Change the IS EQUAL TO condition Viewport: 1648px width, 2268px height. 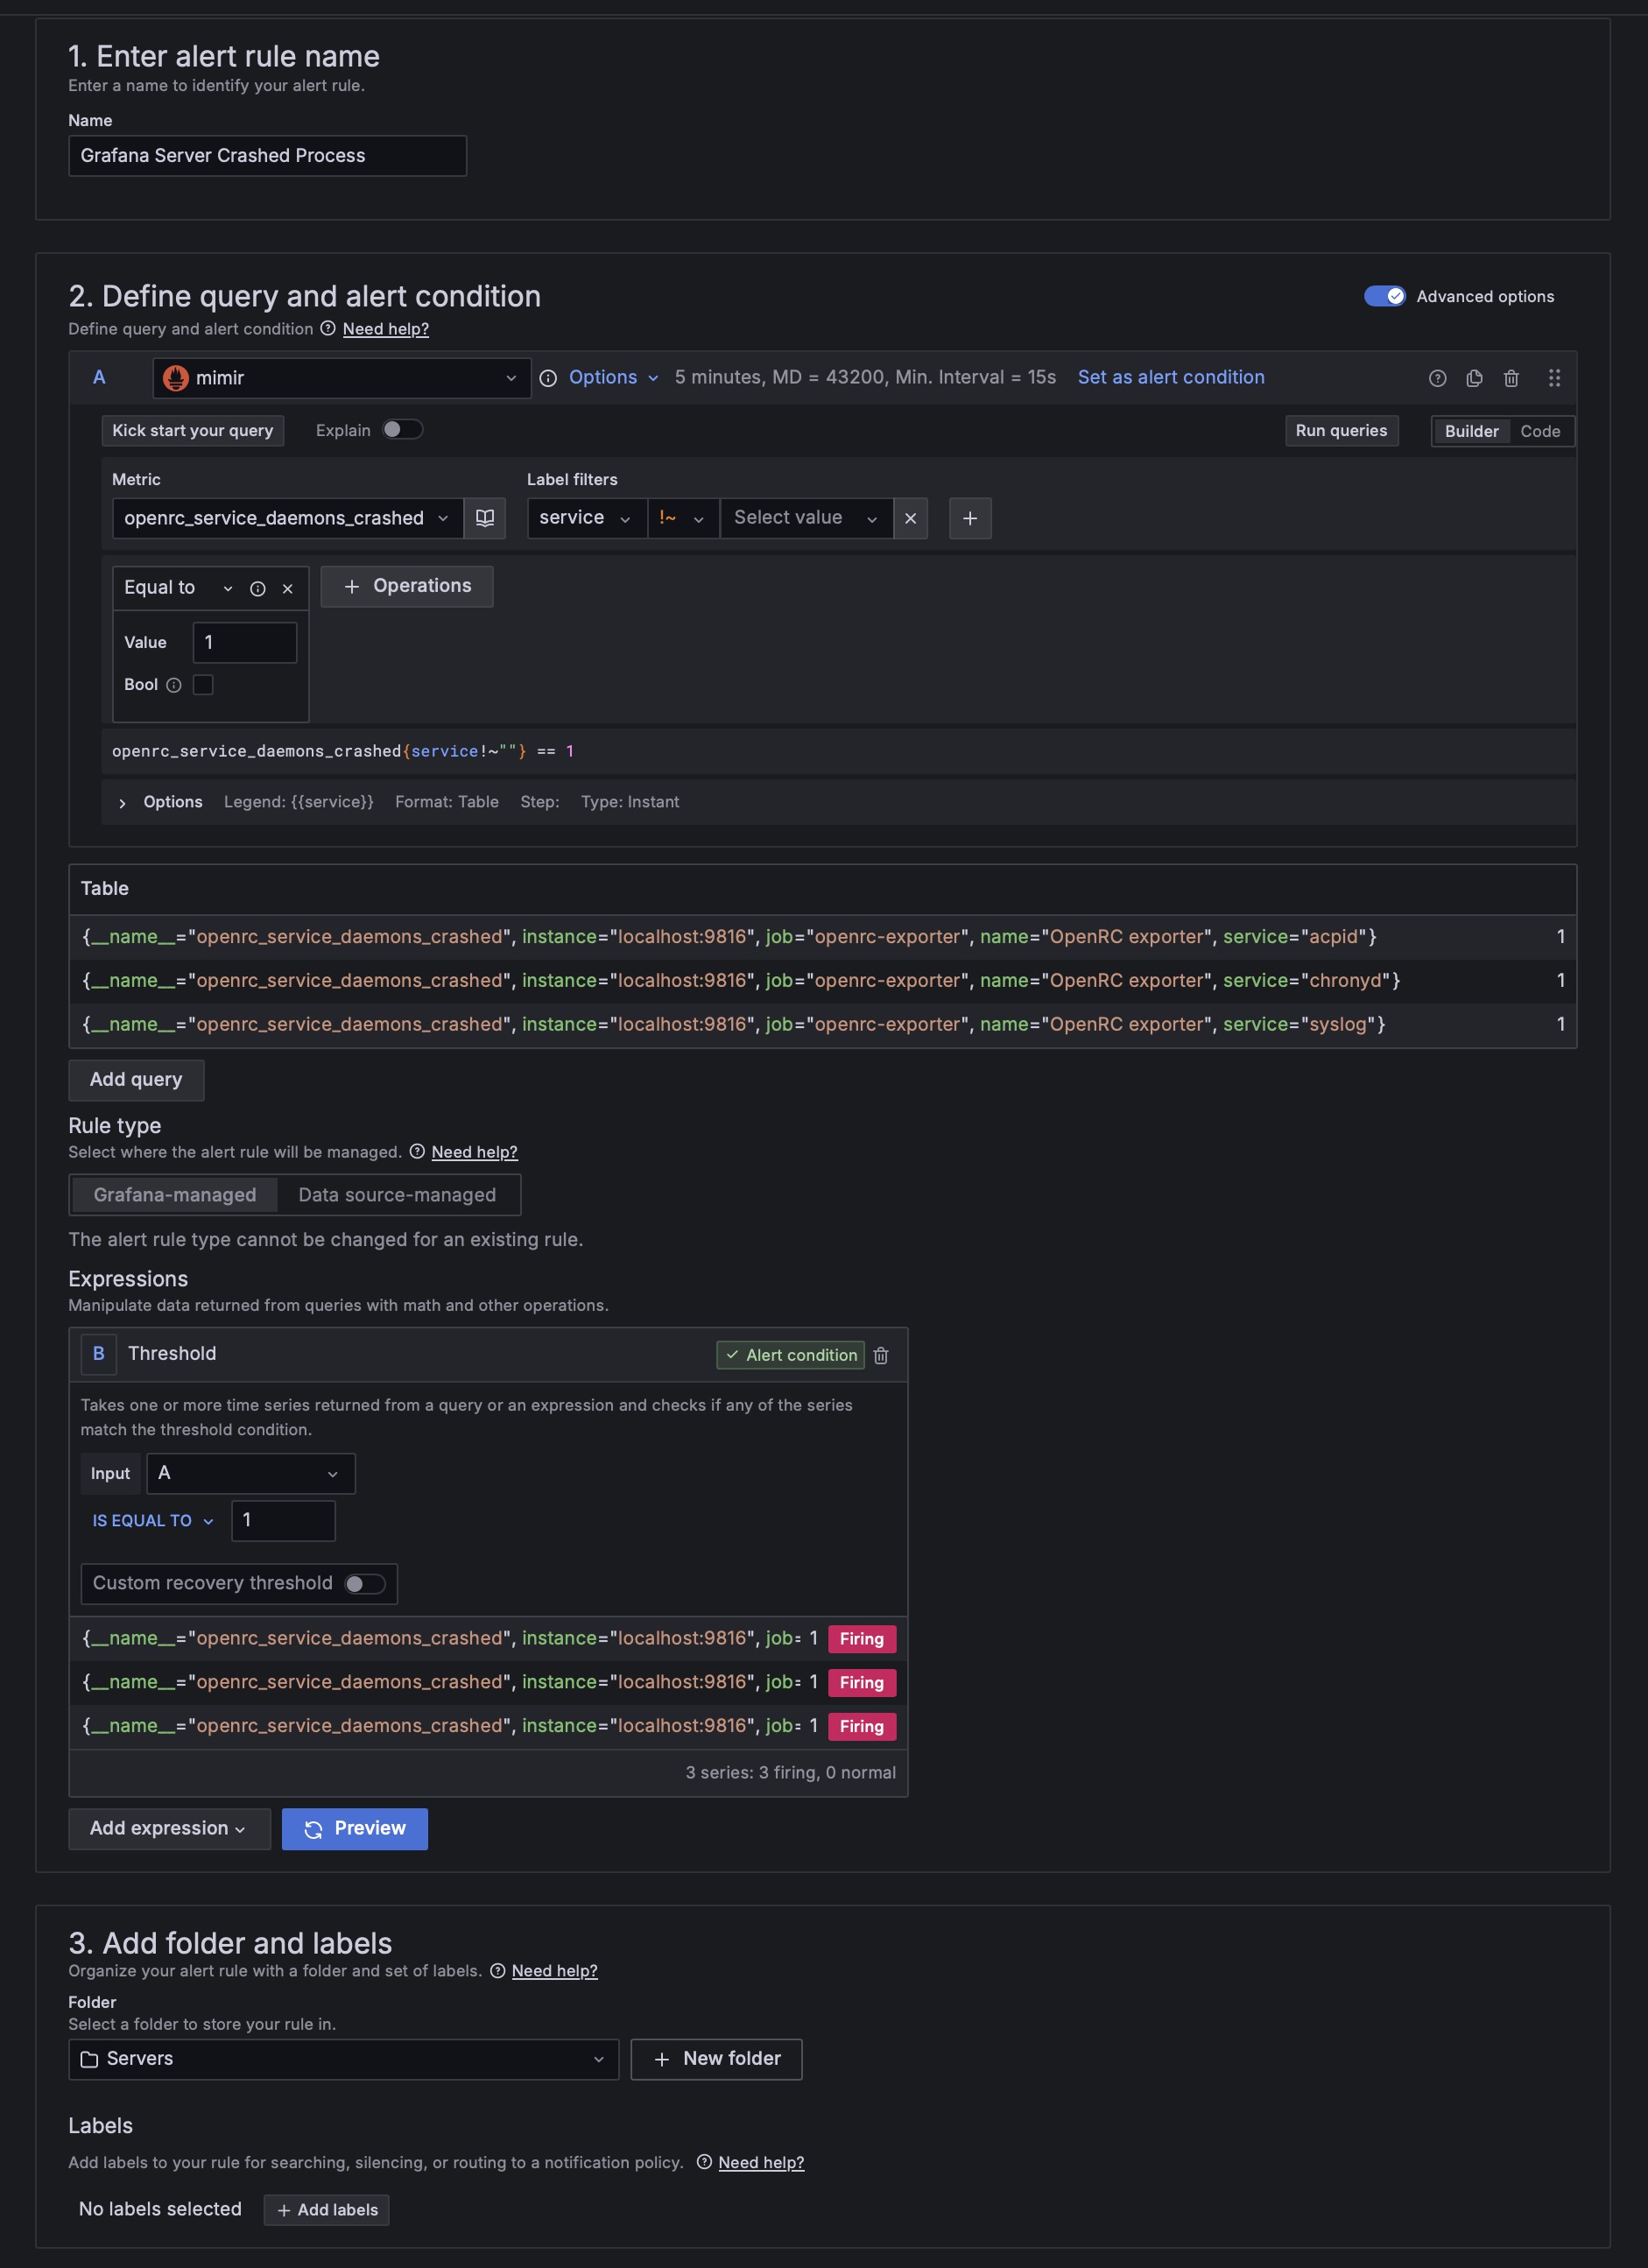point(153,1520)
